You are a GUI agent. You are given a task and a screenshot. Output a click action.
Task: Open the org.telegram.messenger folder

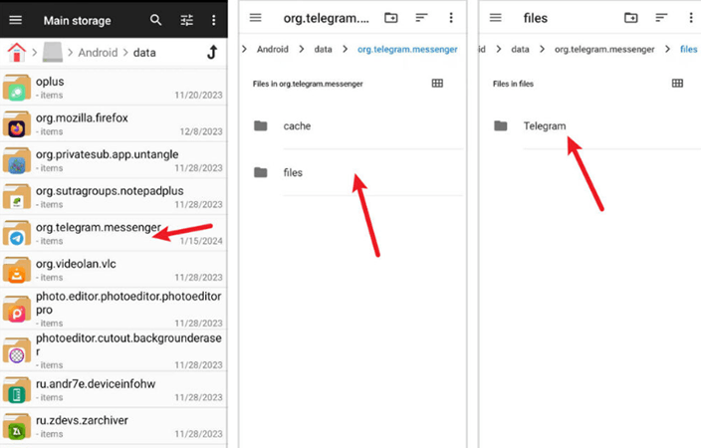pos(114,233)
